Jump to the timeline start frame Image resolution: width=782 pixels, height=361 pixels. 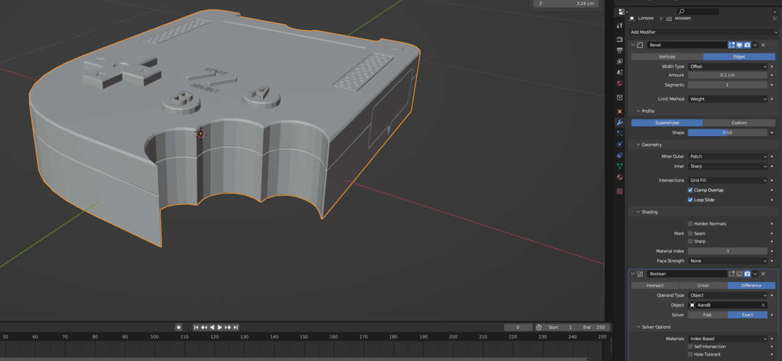click(x=197, y=327)
